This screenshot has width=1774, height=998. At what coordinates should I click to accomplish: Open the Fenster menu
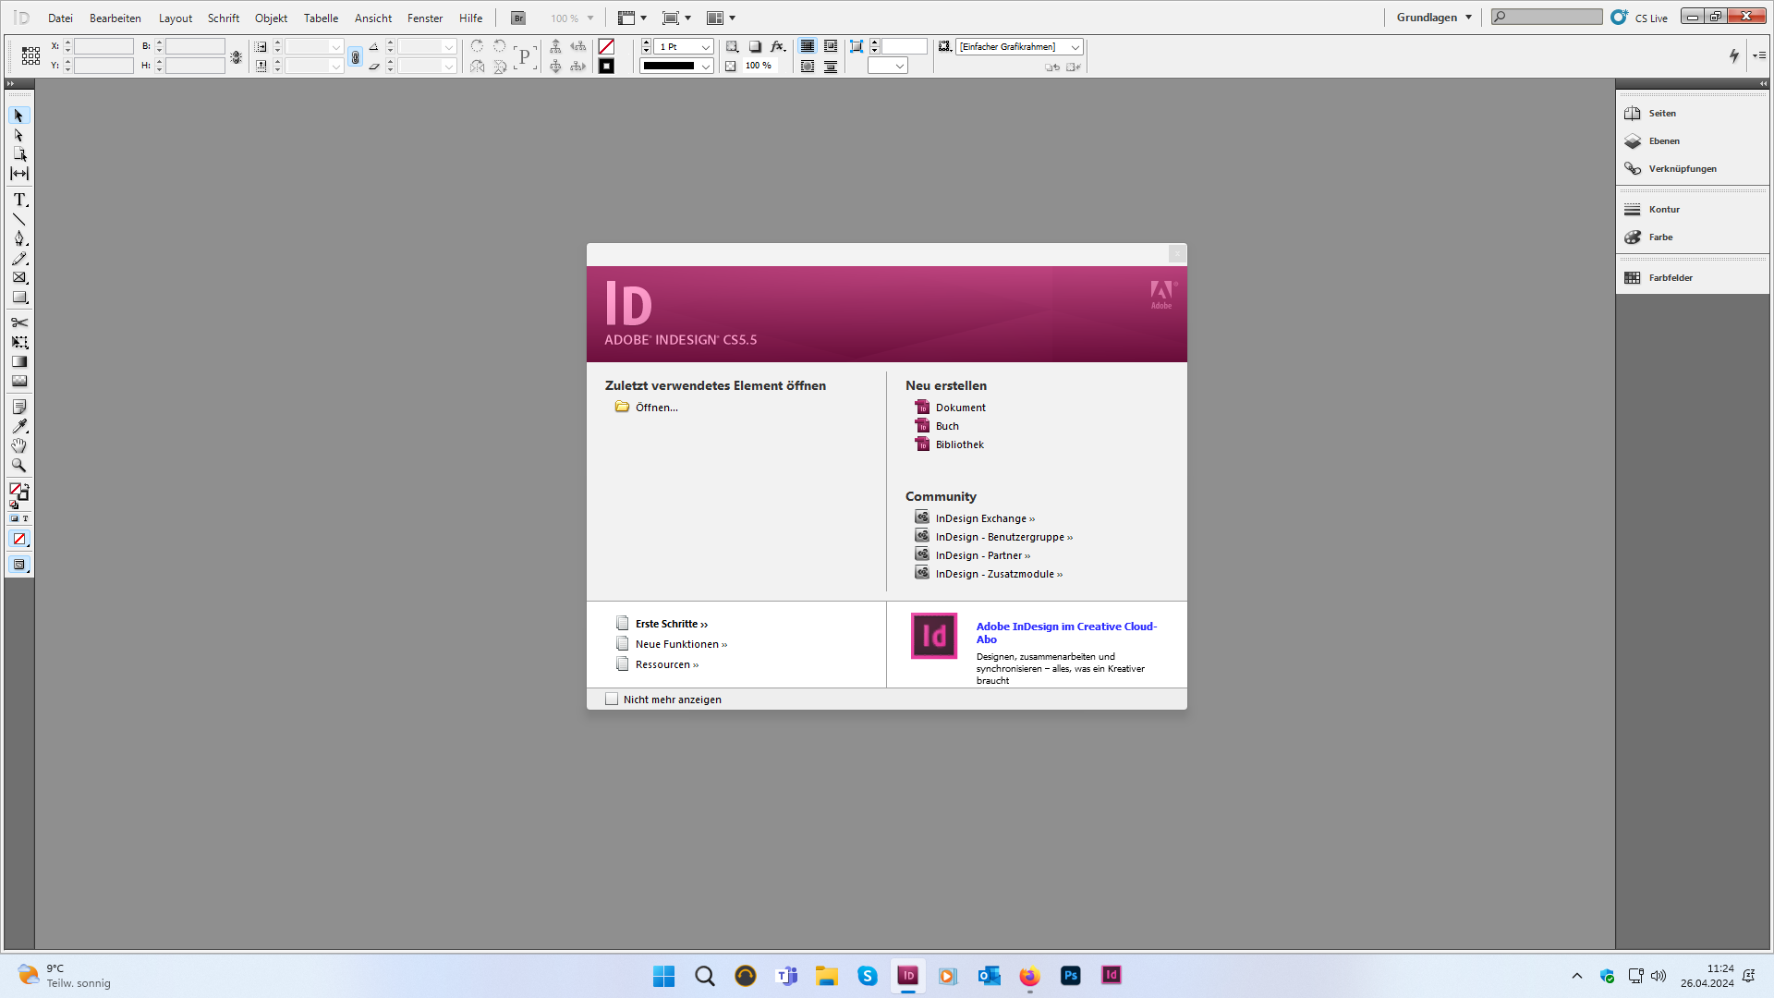pyautogui.click(x=425, y=18)
